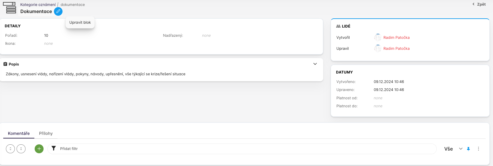Open Radim Patočka link in Upravil row

point(396,49)
